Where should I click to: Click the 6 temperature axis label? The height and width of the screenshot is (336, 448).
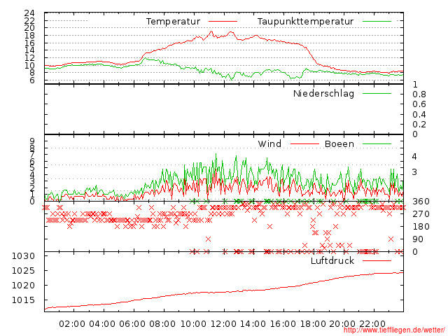click(31, 80)
